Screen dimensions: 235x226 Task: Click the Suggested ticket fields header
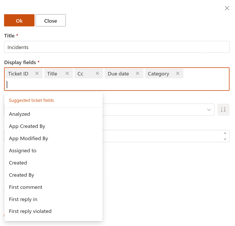tap(31, 100)
